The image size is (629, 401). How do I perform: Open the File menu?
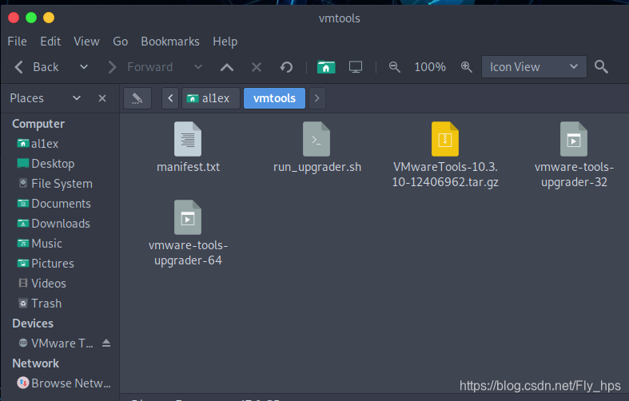coord(18,42)
